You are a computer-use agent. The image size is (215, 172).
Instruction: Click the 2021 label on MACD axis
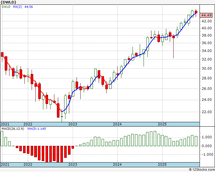pyautogui.click(x=5, y=164)
